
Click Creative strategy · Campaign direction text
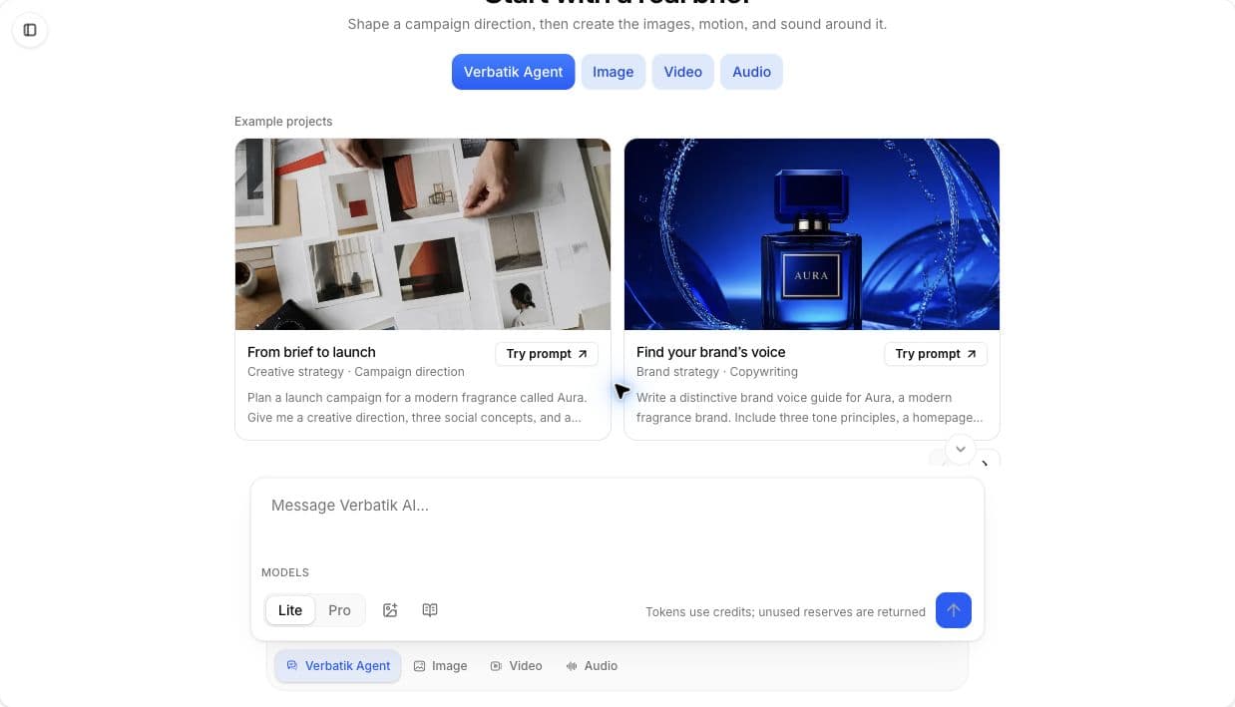(x=356, y=372)
